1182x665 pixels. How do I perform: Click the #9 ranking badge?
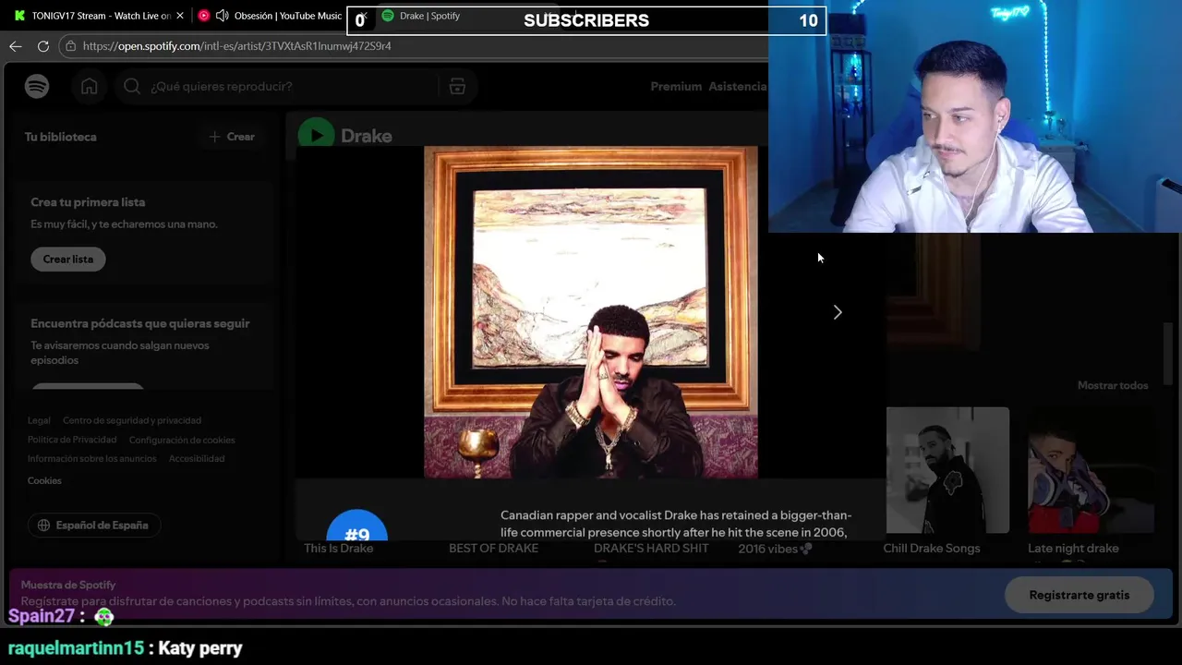(x=356, y=526)
